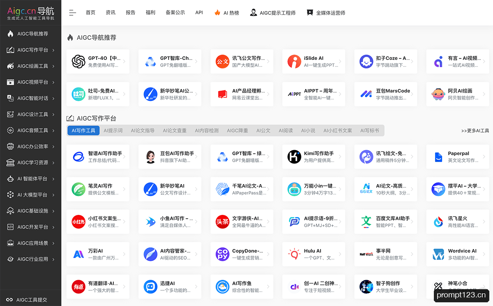Open the 福利 menu item
Image resolution: width=493 pixels, height=306 pixels.
click(x=150, y=13)
